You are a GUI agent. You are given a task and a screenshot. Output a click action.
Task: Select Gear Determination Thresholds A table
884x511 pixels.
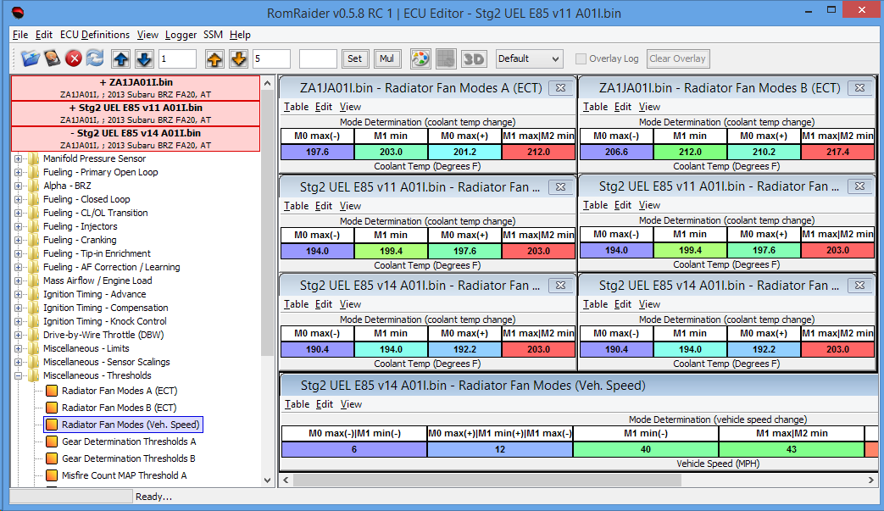click(128, 442)
